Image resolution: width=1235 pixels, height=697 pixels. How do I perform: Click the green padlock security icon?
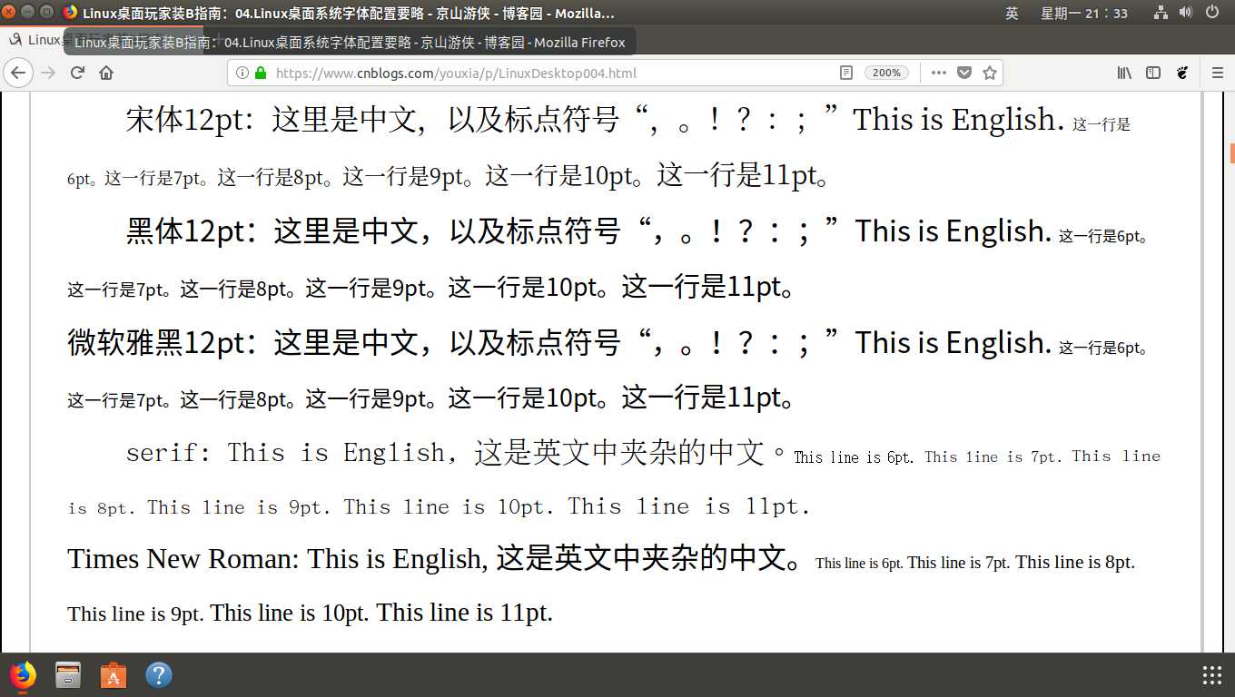pyautogui.click(x=261, y=73)
